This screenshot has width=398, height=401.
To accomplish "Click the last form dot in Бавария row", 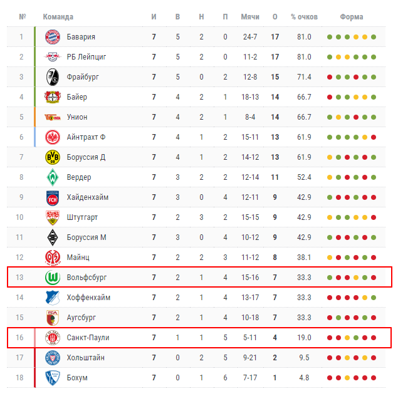I will [x=374, y=37].
